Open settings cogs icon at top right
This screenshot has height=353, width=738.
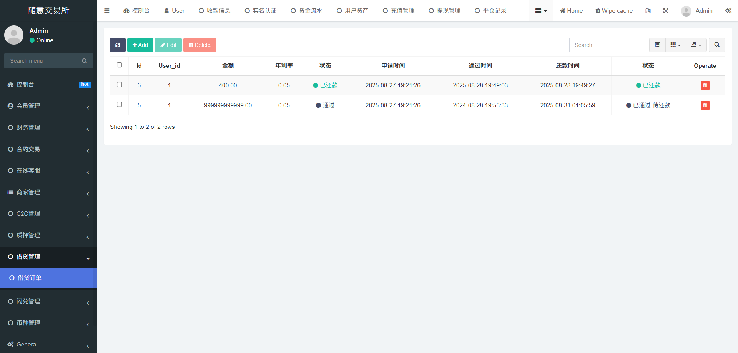(x=728, y=11)
